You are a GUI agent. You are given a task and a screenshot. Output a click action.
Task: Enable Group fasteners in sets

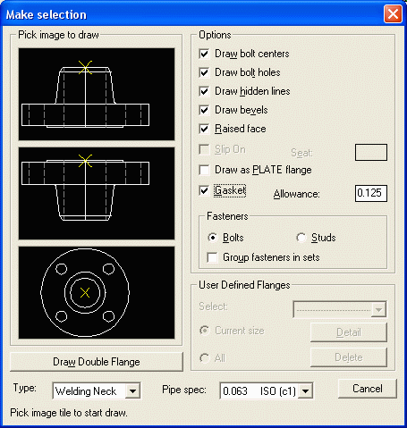pyautogui.click(x=212, y=257)
